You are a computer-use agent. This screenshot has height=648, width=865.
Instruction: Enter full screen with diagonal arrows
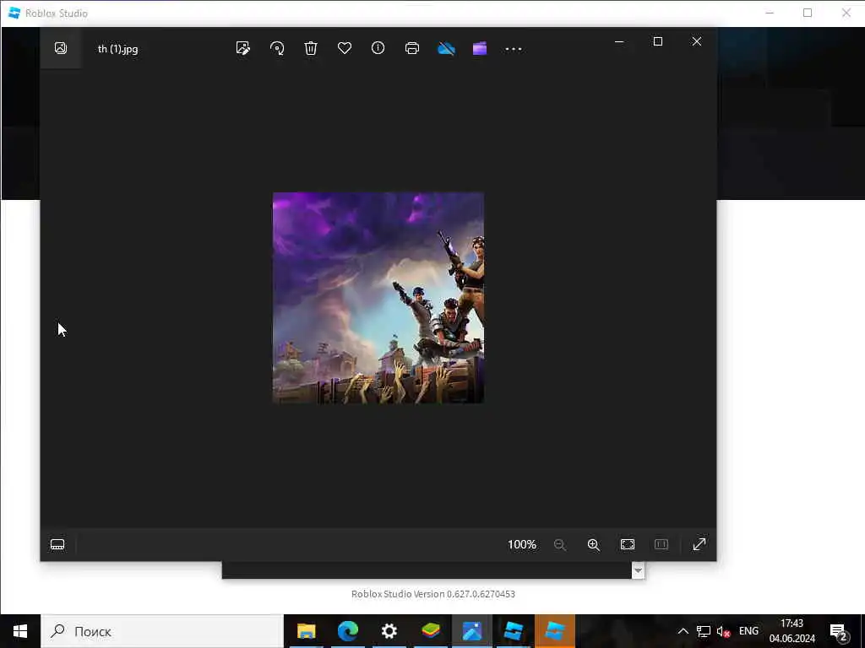tap(699, 544)
